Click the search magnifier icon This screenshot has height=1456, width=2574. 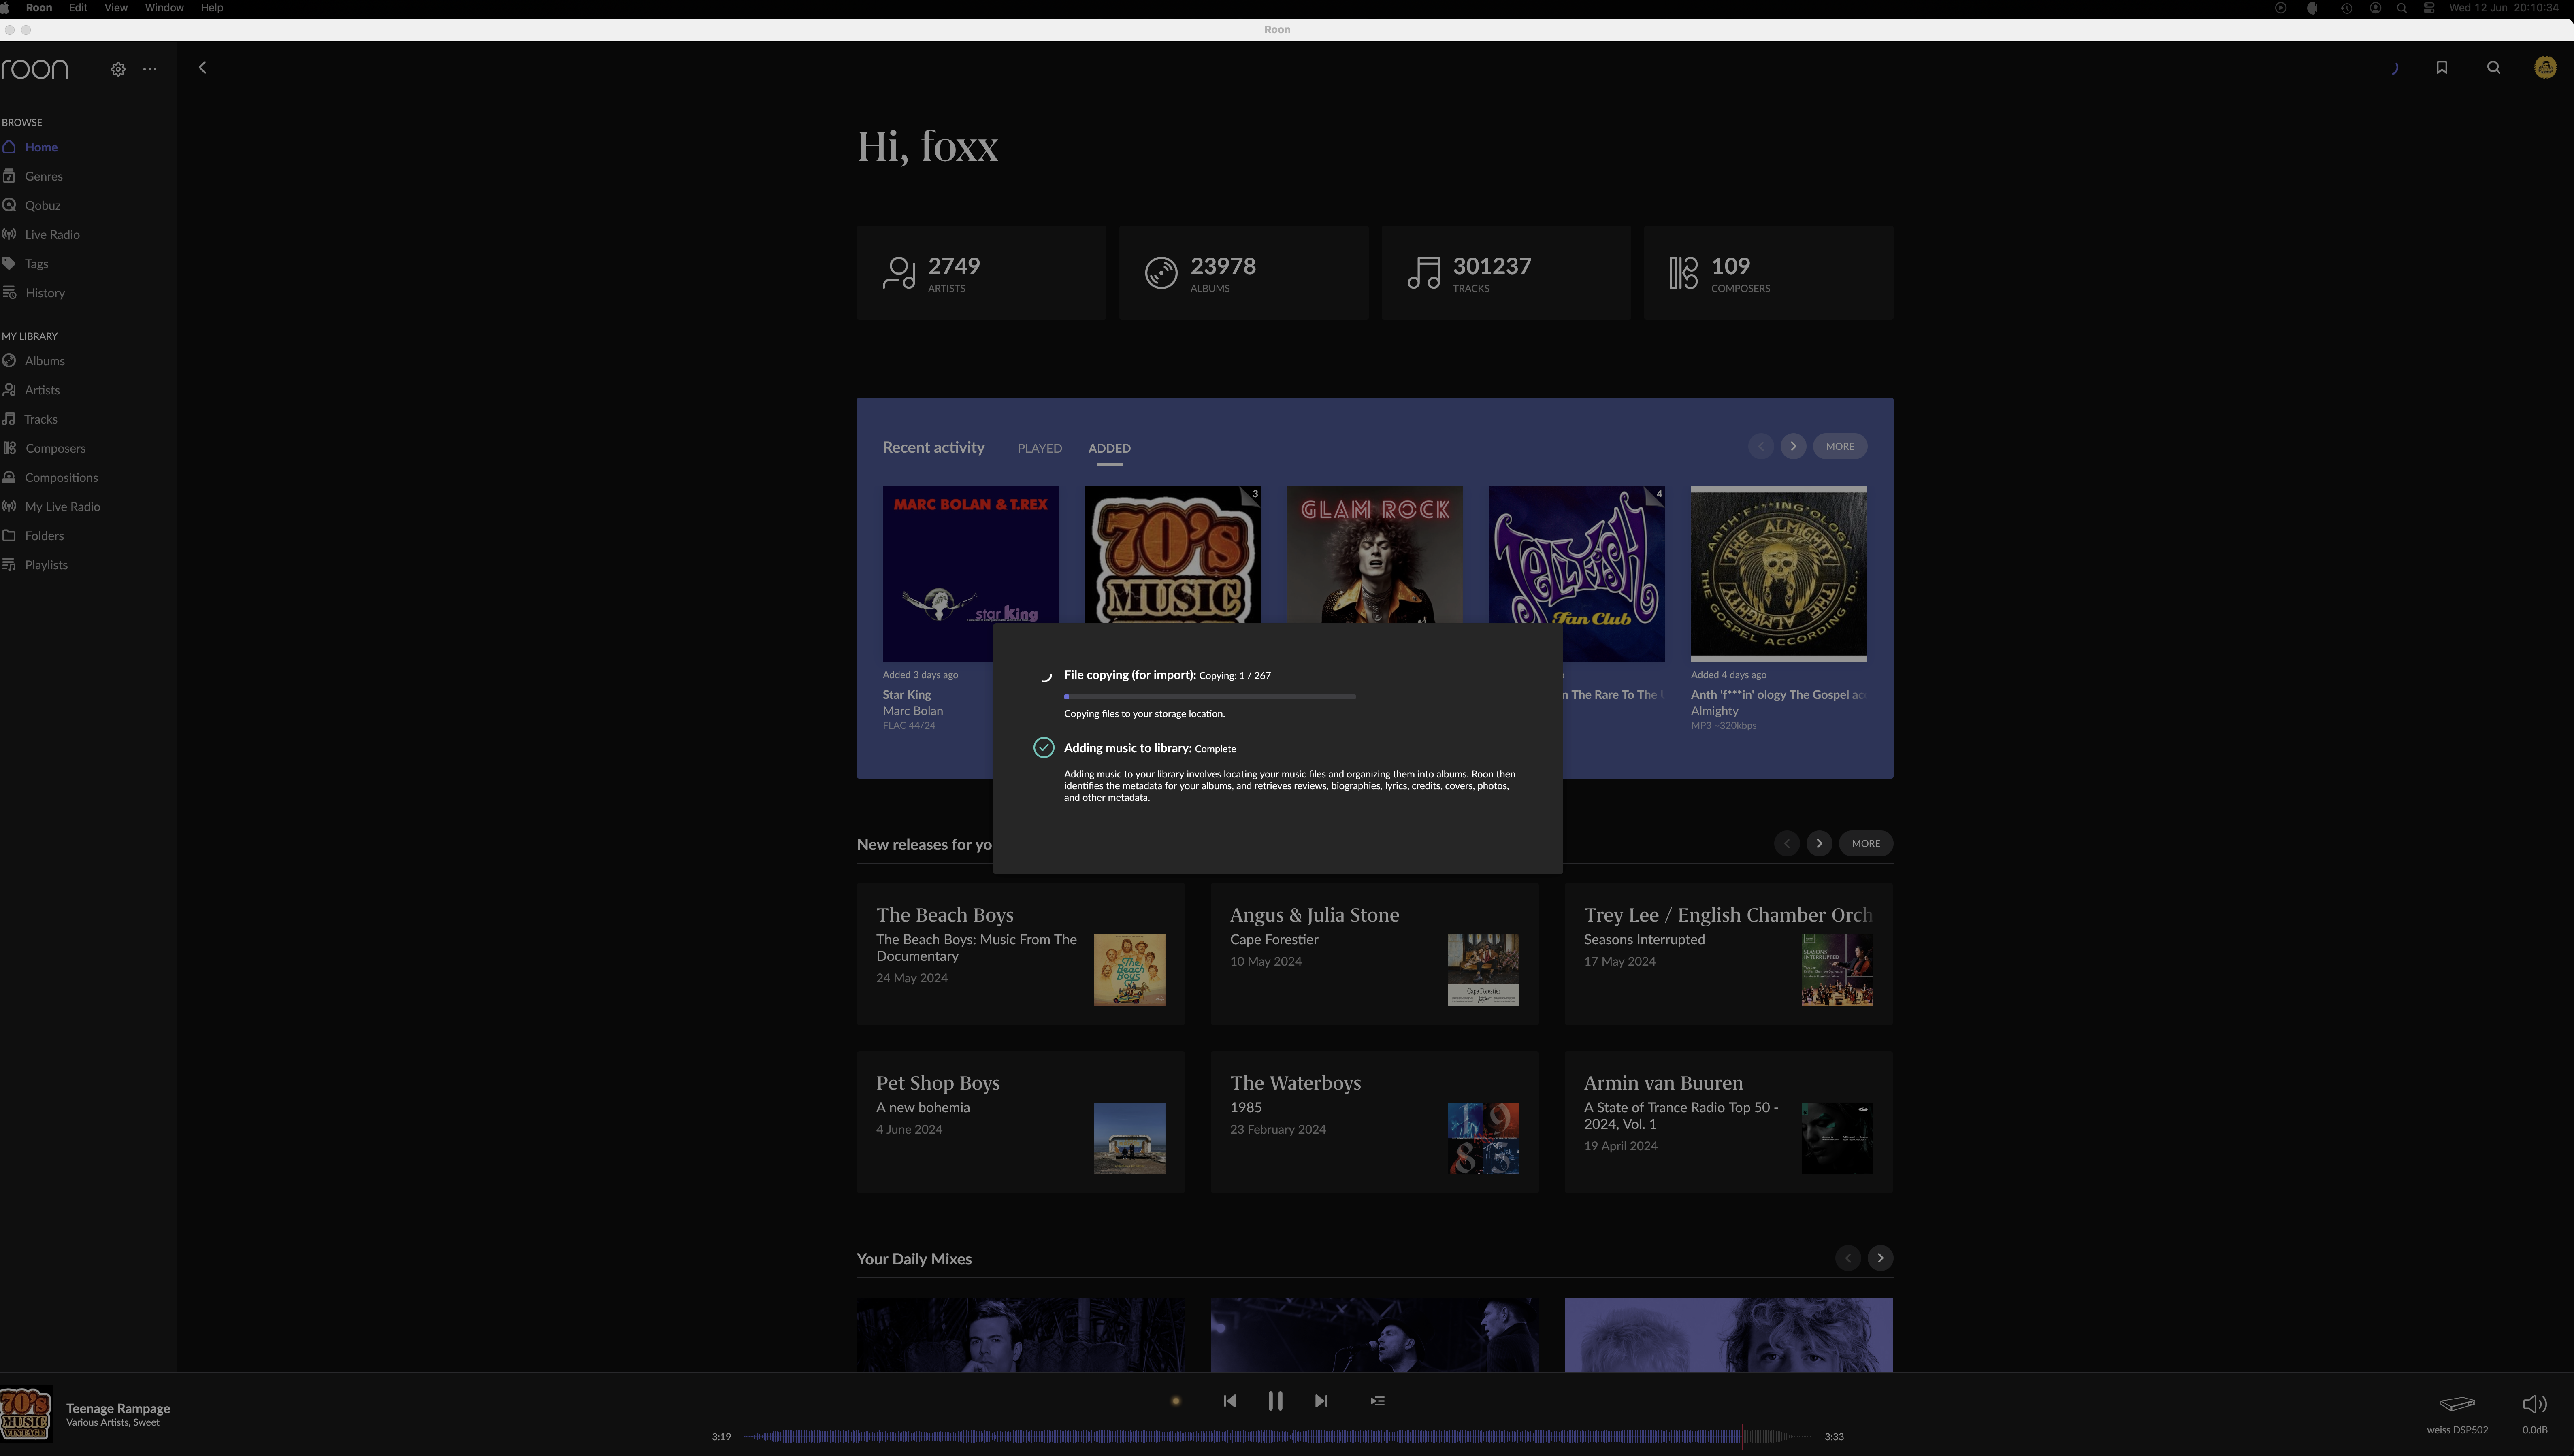pyautogui.click(x=2493, y=68)
